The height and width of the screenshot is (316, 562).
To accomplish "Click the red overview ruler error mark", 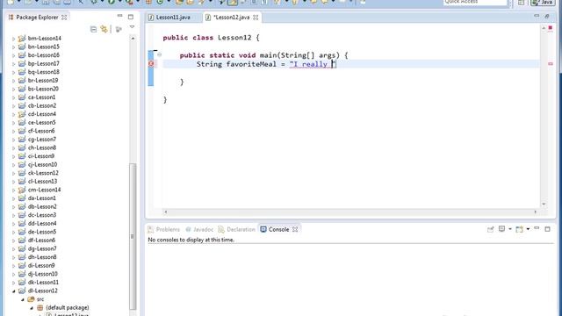I will (551, 64).
